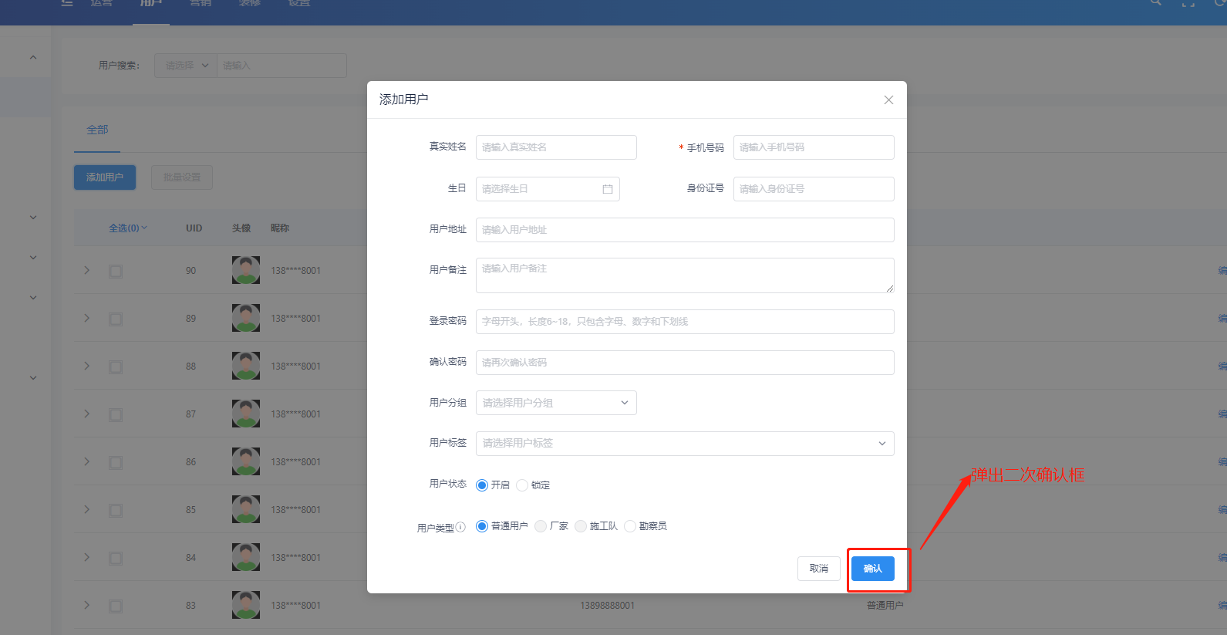Image resolution: width=1227 pixels, height=635 pixels.
Task: Click into the 登录密码 field
Action: [x=684, y=322]
